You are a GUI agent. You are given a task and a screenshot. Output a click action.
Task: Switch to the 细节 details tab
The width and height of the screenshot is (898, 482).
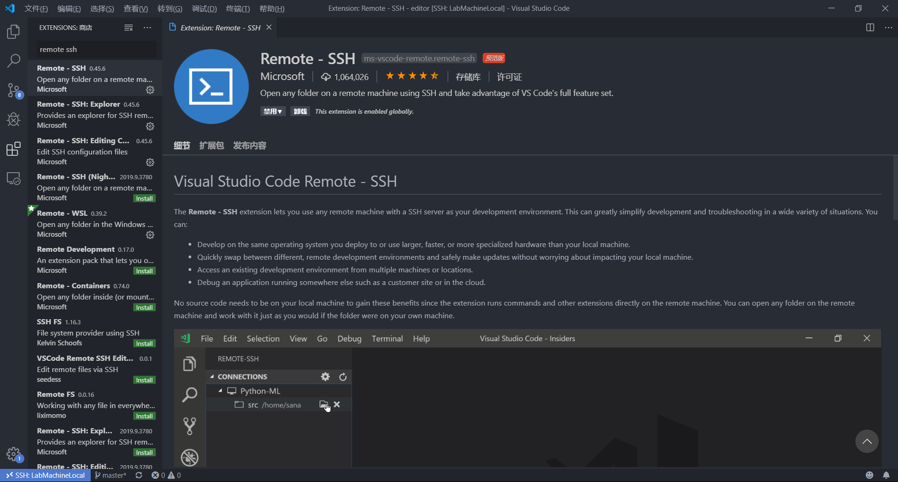coord(182,146)
